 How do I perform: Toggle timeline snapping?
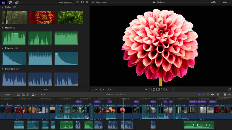212,94
